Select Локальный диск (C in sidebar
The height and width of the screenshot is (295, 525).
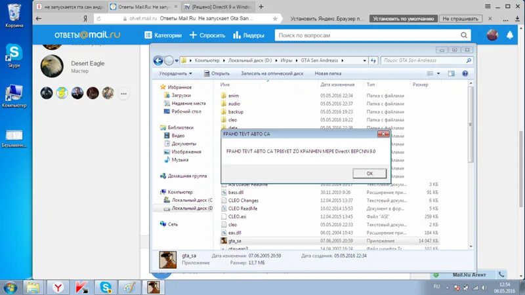click(x=192, y=200)
